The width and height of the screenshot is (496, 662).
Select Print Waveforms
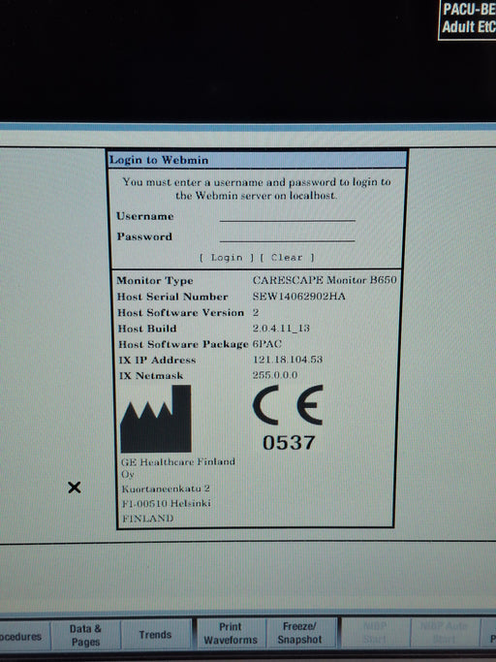[231, 633]
